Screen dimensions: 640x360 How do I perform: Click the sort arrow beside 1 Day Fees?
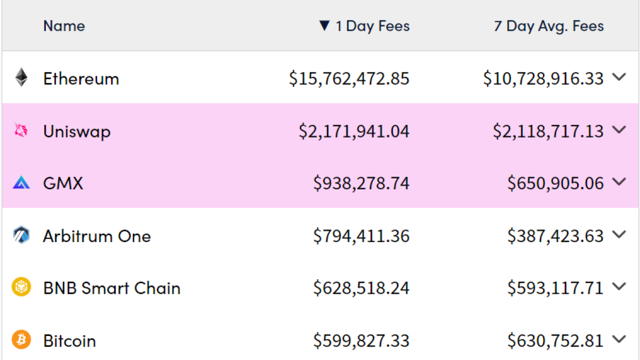click(324, 26)
